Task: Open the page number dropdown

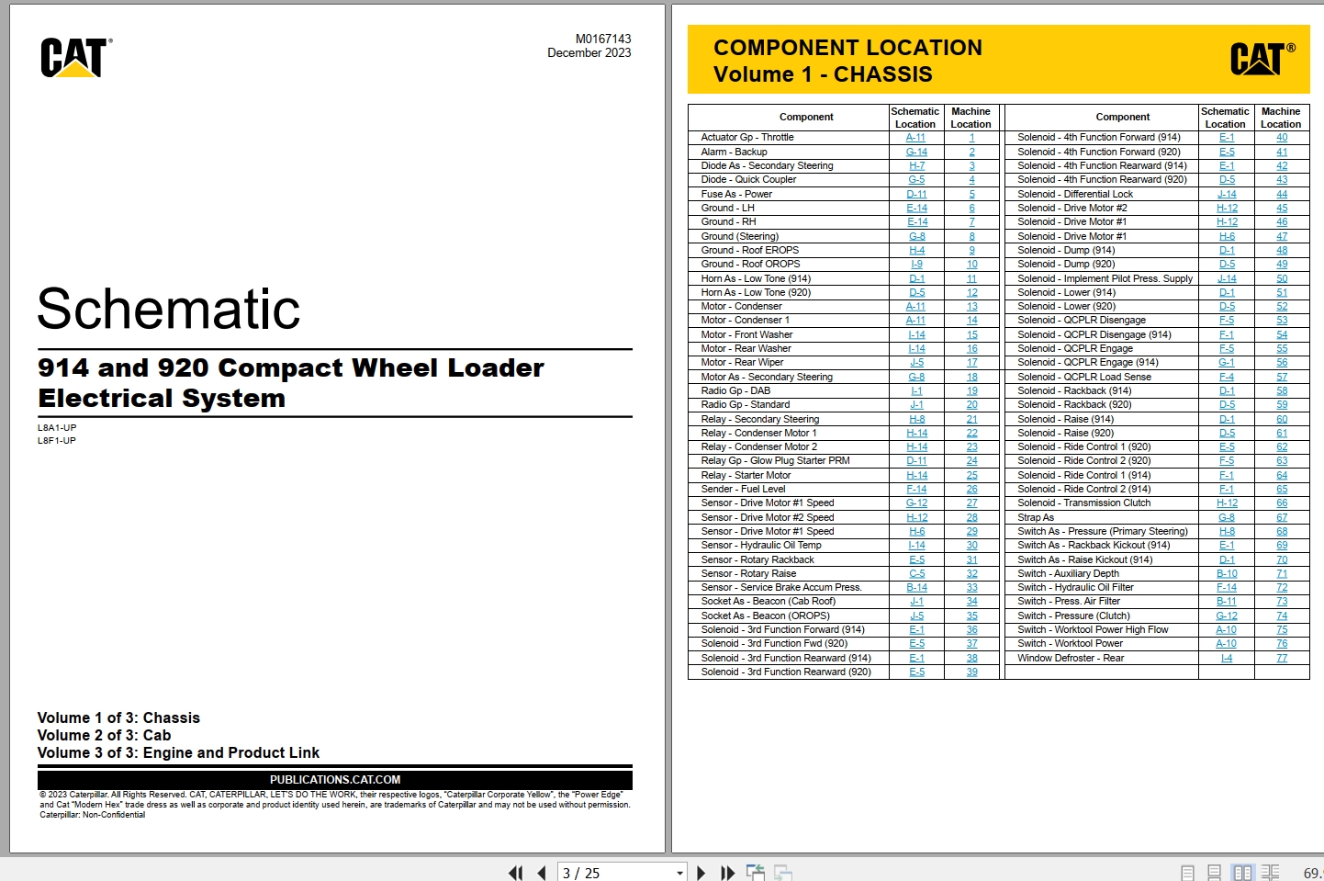Action: (x=679, y=874)
